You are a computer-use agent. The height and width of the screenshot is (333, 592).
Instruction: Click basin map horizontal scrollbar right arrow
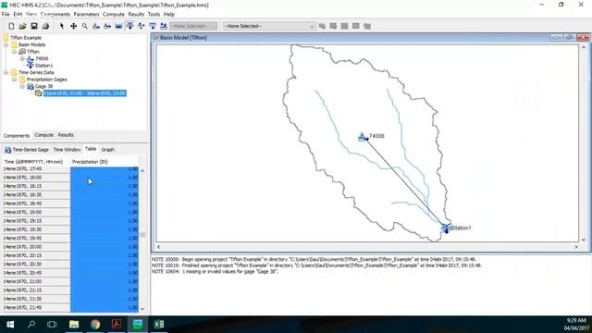click(x=576, y=247)
